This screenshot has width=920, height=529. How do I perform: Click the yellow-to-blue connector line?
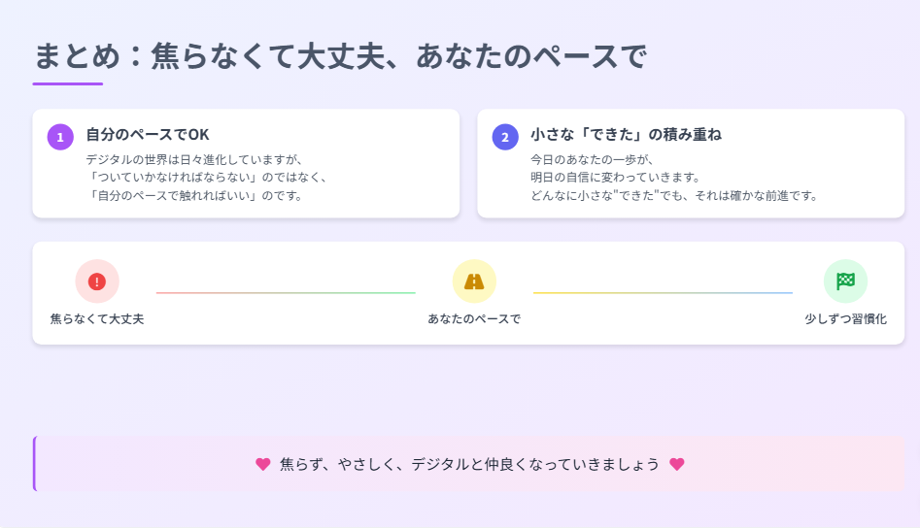coord(663,292)
